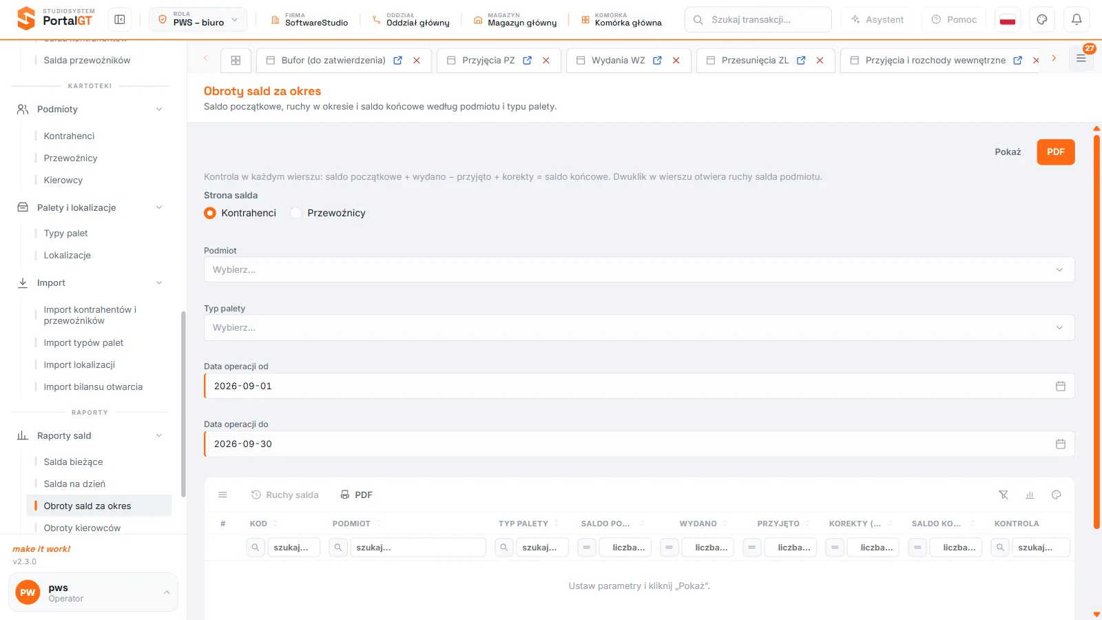
Task: Switch language via Polish flag
Action: point(1008,20)
